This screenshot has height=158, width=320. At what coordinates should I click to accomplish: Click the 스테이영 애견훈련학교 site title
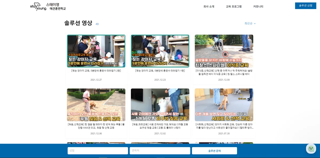(56, 6)
